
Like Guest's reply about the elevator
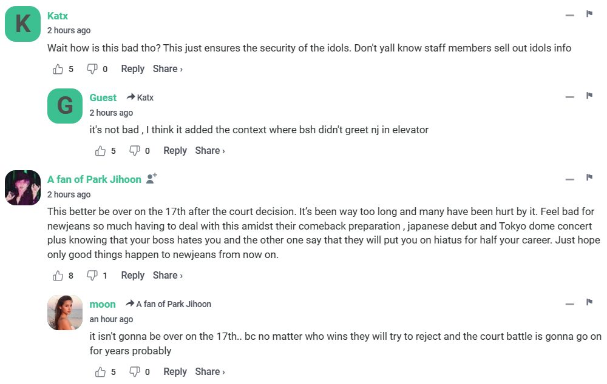pos(101,151)
